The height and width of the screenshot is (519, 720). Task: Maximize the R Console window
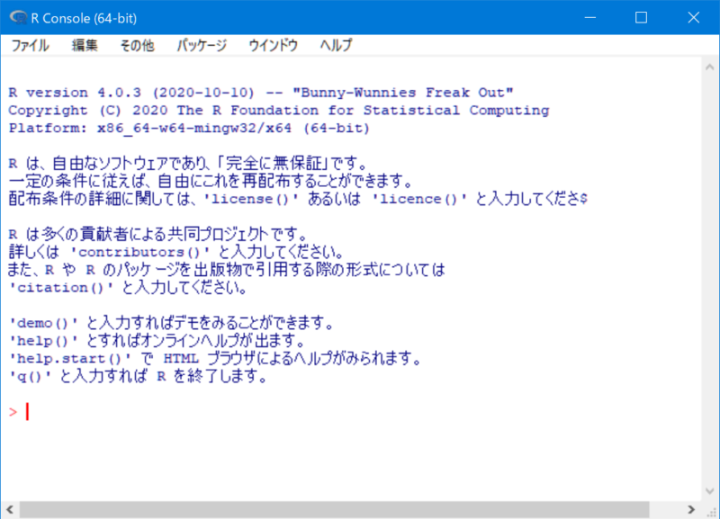pos(641,17)
